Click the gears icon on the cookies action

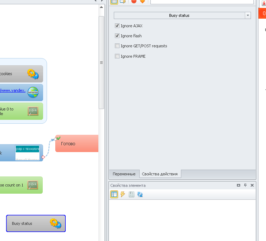(33, 74)
